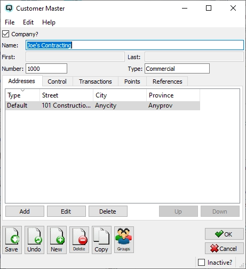Open the Groups people icon
Image resolution: width=246 pixels, height=269 pixels.
point(124,240)
